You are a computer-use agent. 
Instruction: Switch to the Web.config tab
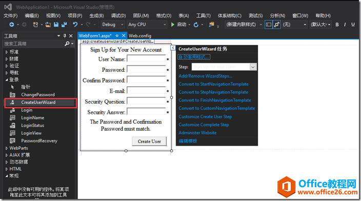[140, 36]
